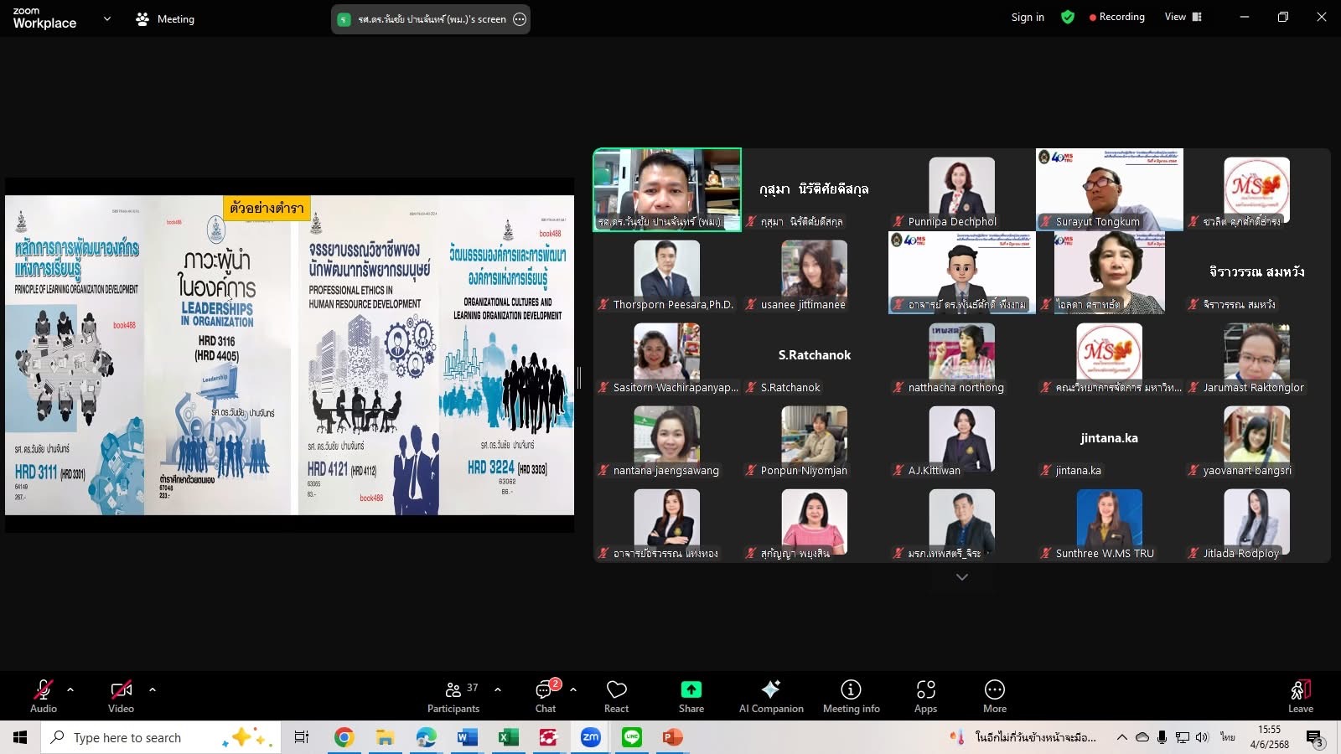Open the Participants list icon

(453, 690)
